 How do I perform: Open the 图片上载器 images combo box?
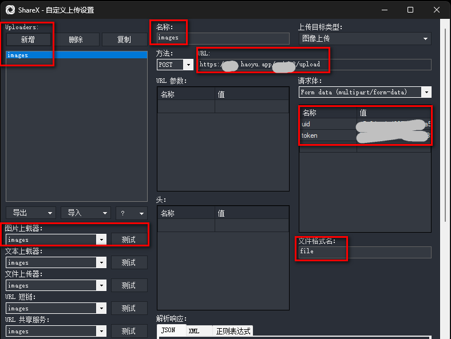56,240
